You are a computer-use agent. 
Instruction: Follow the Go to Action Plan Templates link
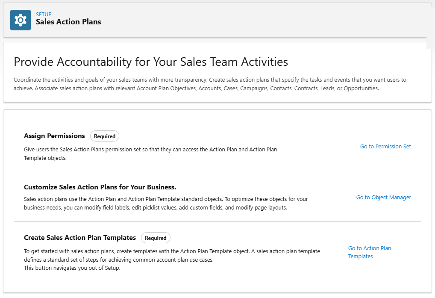[369, 252]
